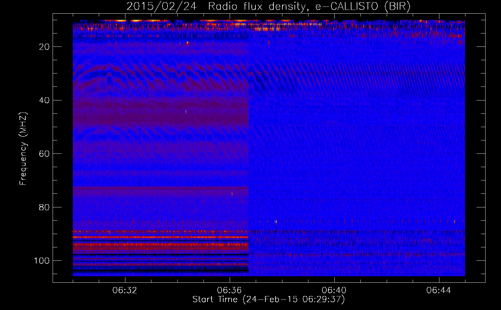501x310 pixels.
Task: Click the frequency tick label '80'
Action: [45, 207]
